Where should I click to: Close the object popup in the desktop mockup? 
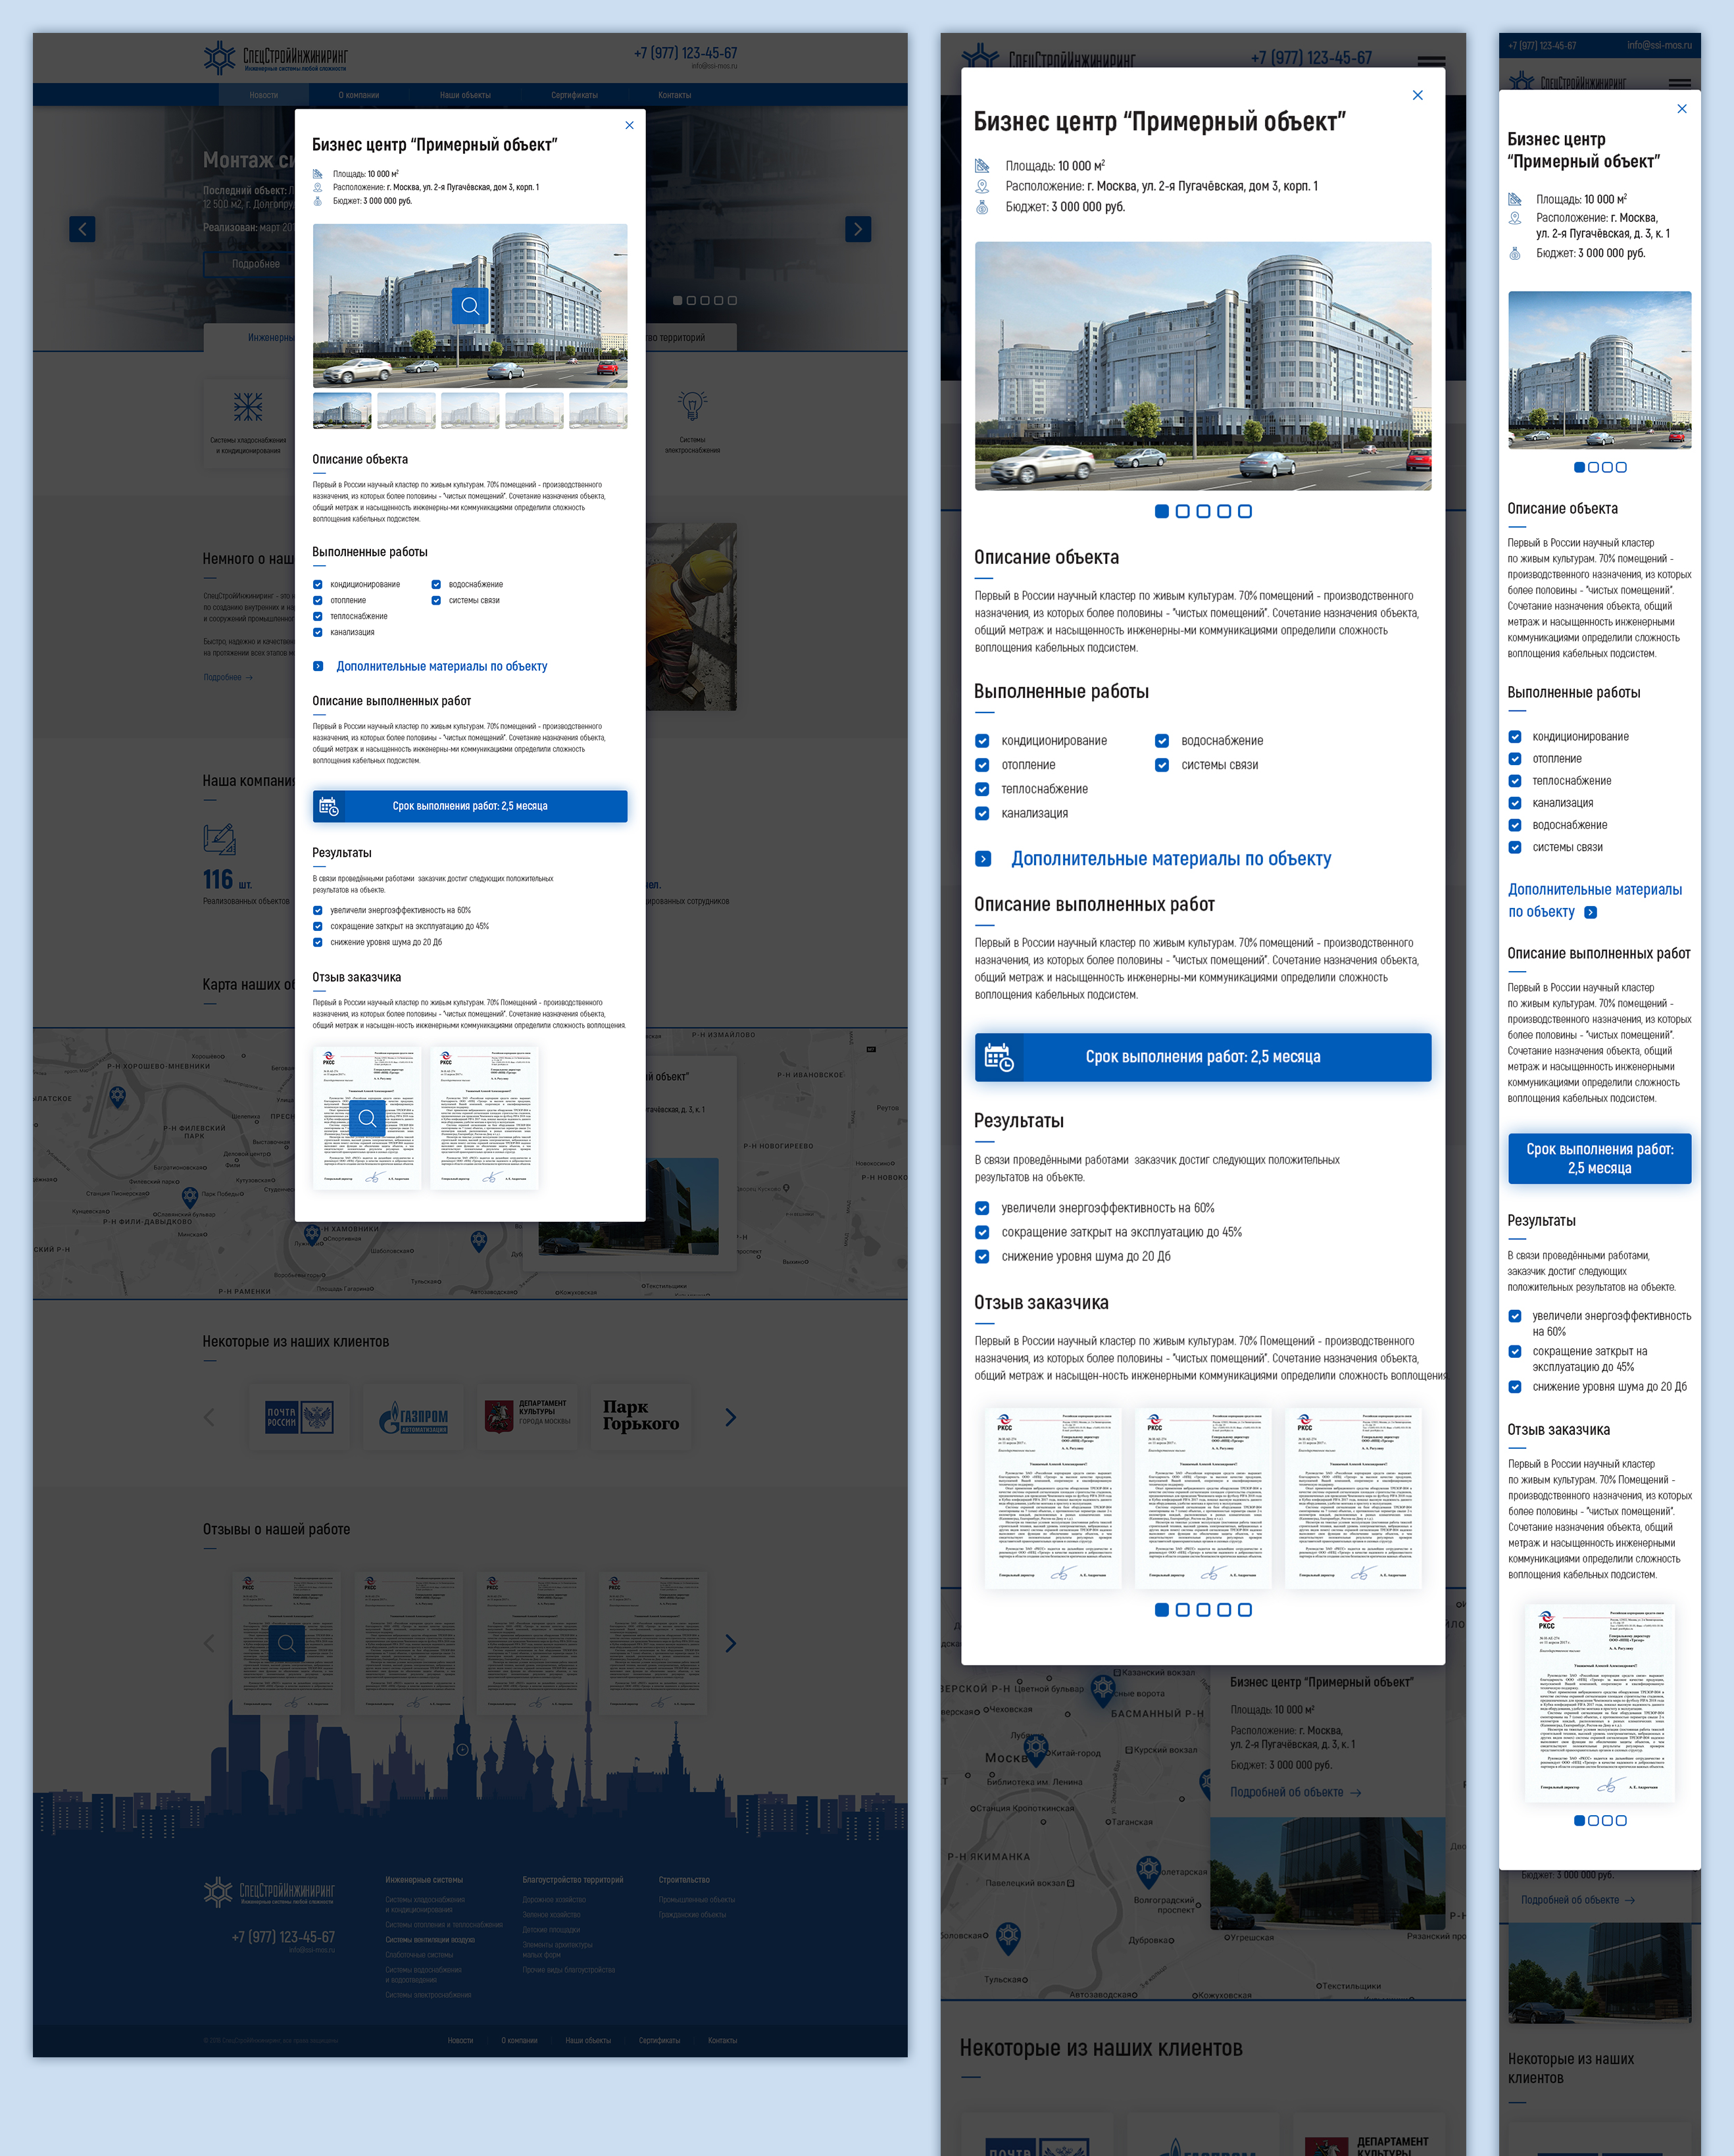(629, 125)
